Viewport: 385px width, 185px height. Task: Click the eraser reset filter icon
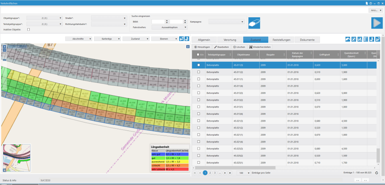tap(254, 23)
